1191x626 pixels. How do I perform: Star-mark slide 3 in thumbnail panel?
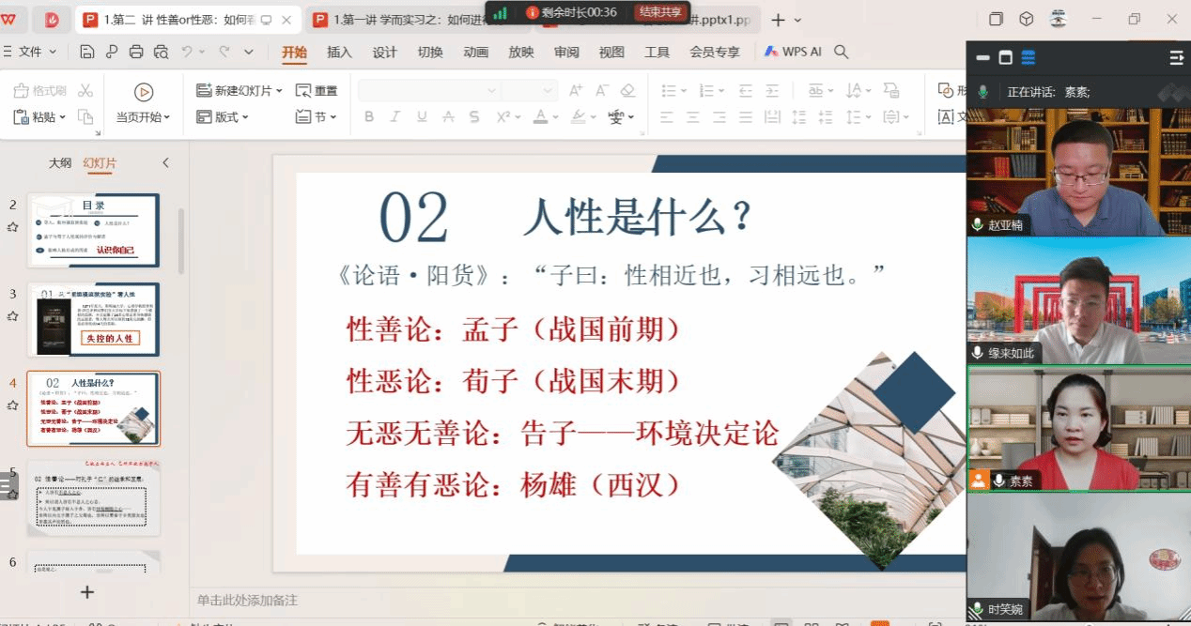[x=13, y=316]
